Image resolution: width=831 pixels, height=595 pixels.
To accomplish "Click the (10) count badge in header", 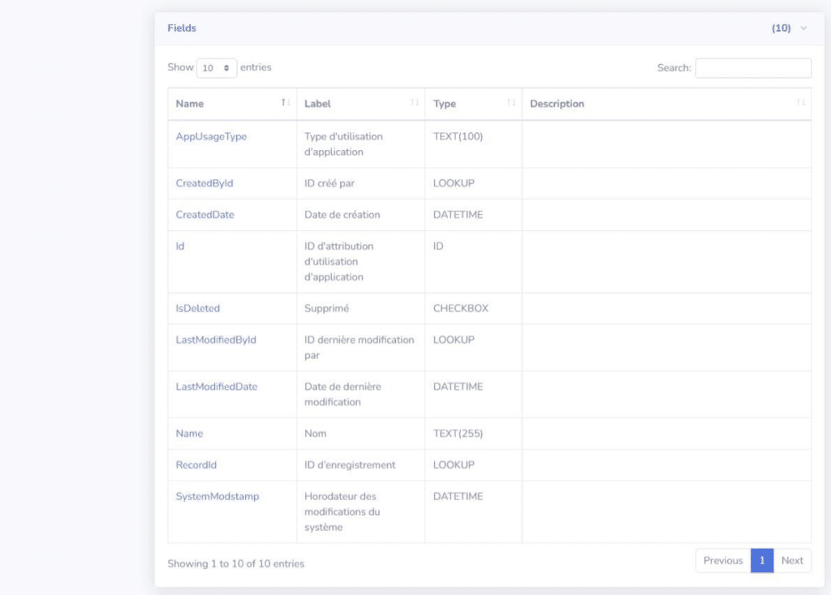I will [781, 28].
